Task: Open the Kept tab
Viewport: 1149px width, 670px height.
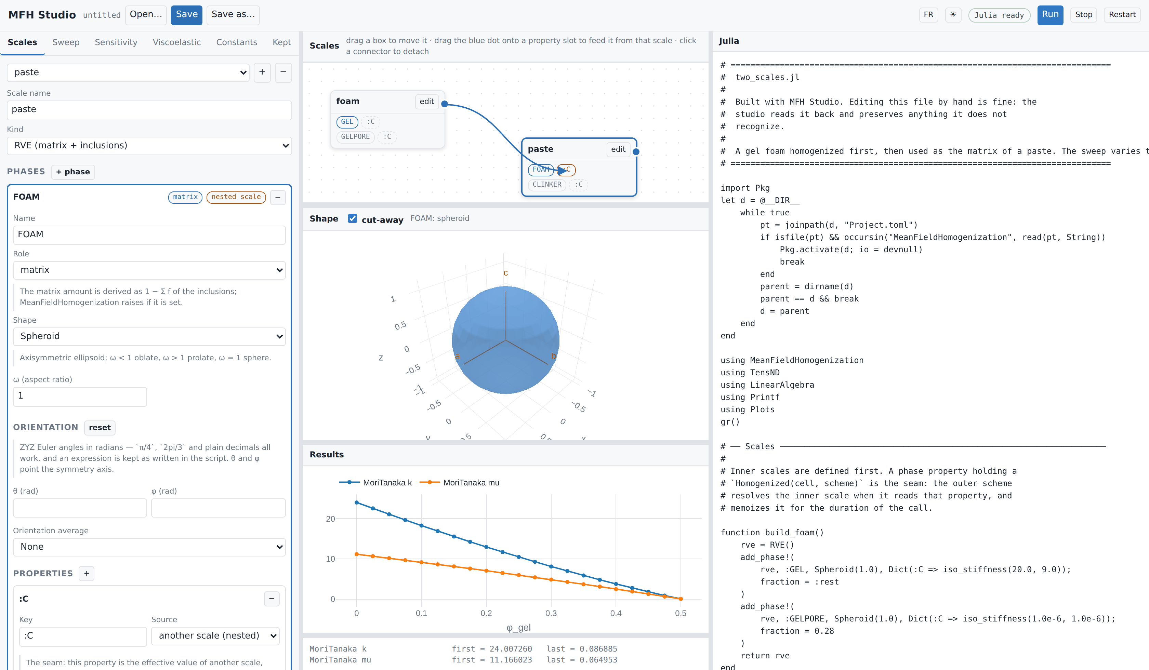Action: coord(281,42)
